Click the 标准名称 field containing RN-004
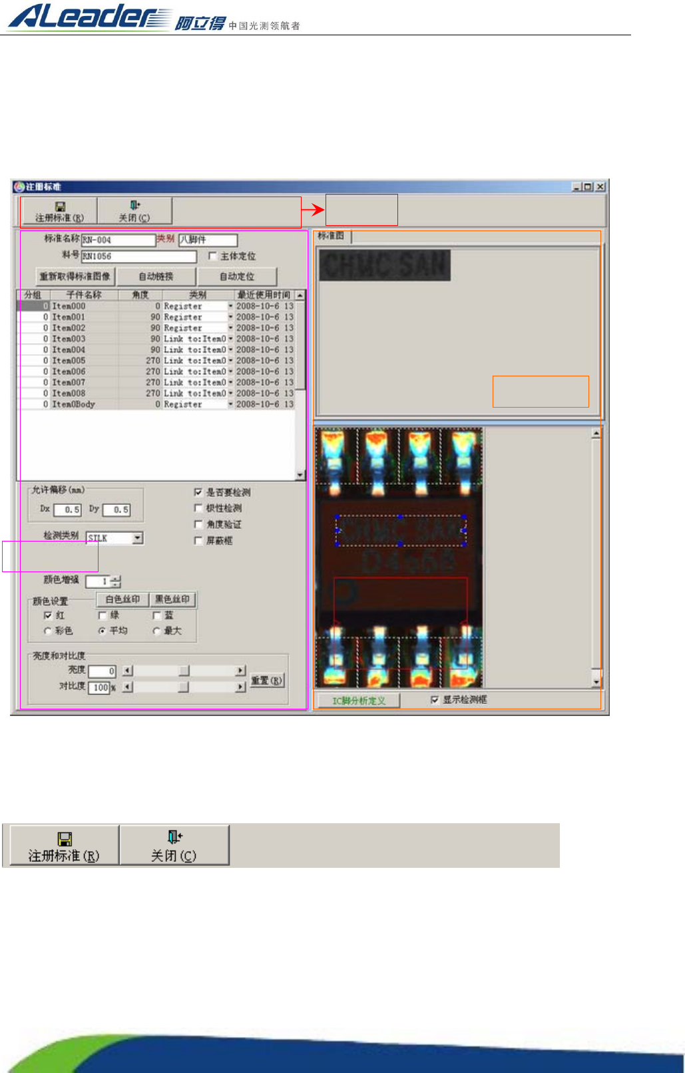 118,240
